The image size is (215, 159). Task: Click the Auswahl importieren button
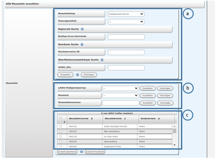95,152
